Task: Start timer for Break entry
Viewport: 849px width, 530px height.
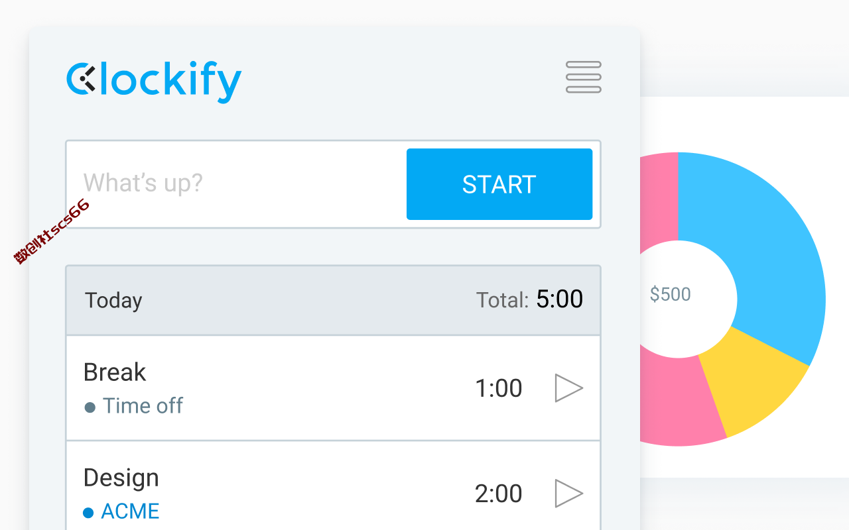Action: pyautogui.click(x=568, y=388)
